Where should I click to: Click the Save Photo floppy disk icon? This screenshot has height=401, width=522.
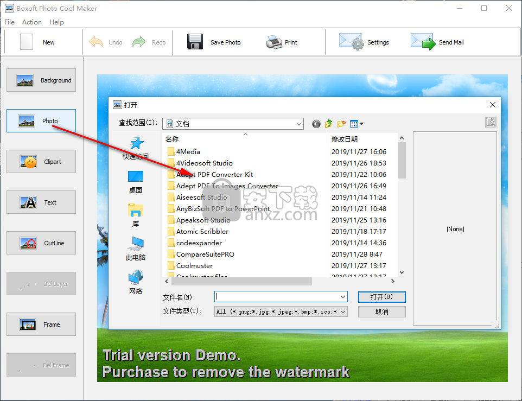195,42
